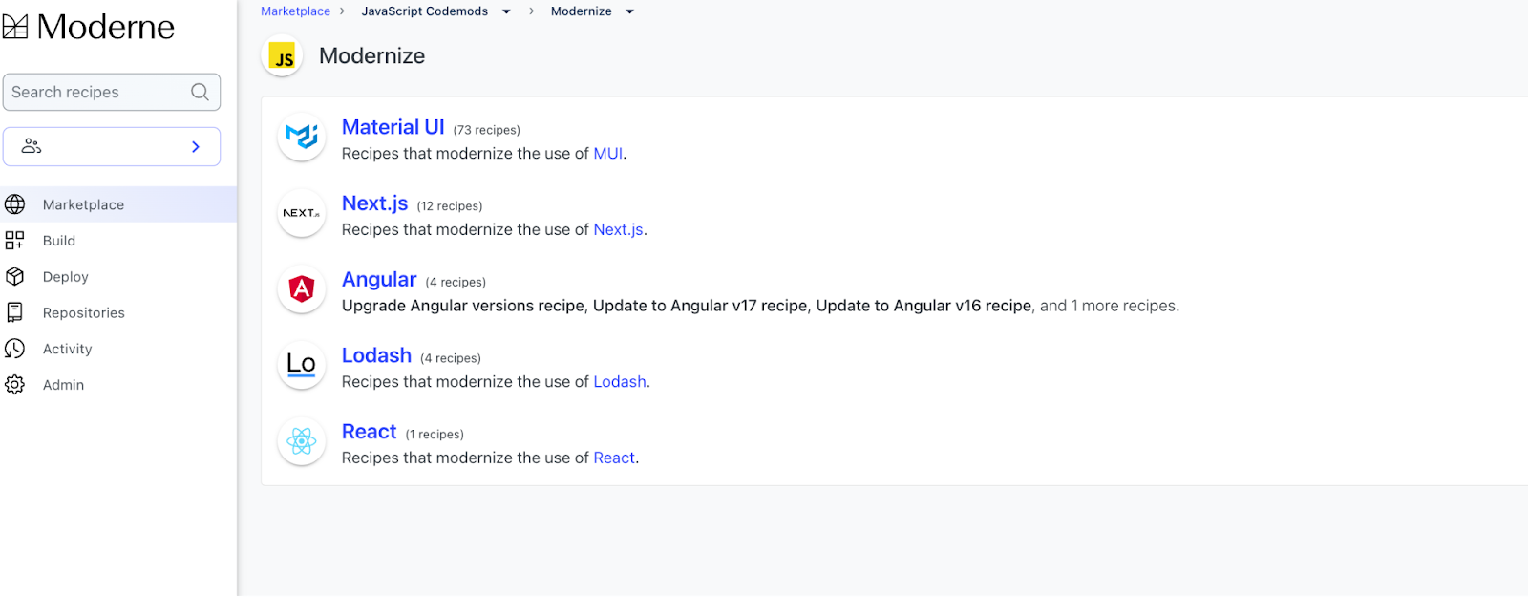1528x597 pixels.
Task: Open the Angular category heading
Action: pyautogui.click(x=379, y=279)
